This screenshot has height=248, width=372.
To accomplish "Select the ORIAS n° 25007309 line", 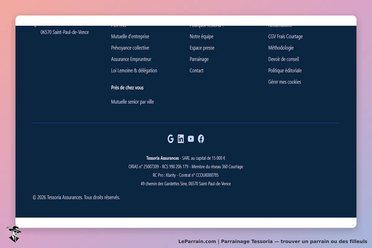I will pos(186,167).
